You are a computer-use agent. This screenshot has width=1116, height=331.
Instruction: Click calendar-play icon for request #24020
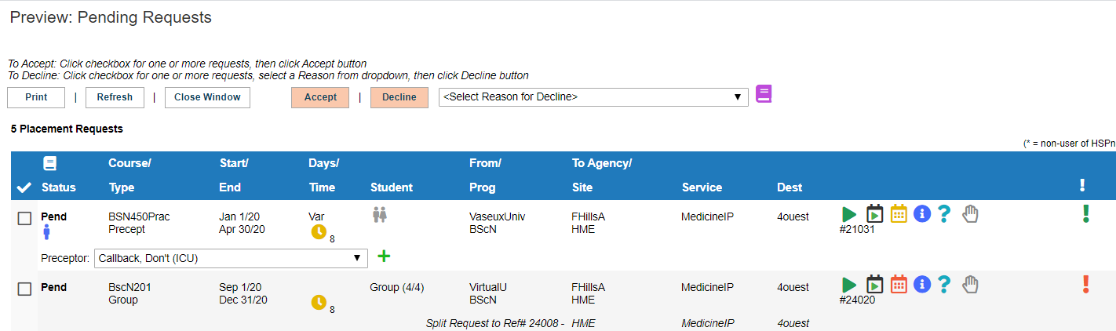874,284
